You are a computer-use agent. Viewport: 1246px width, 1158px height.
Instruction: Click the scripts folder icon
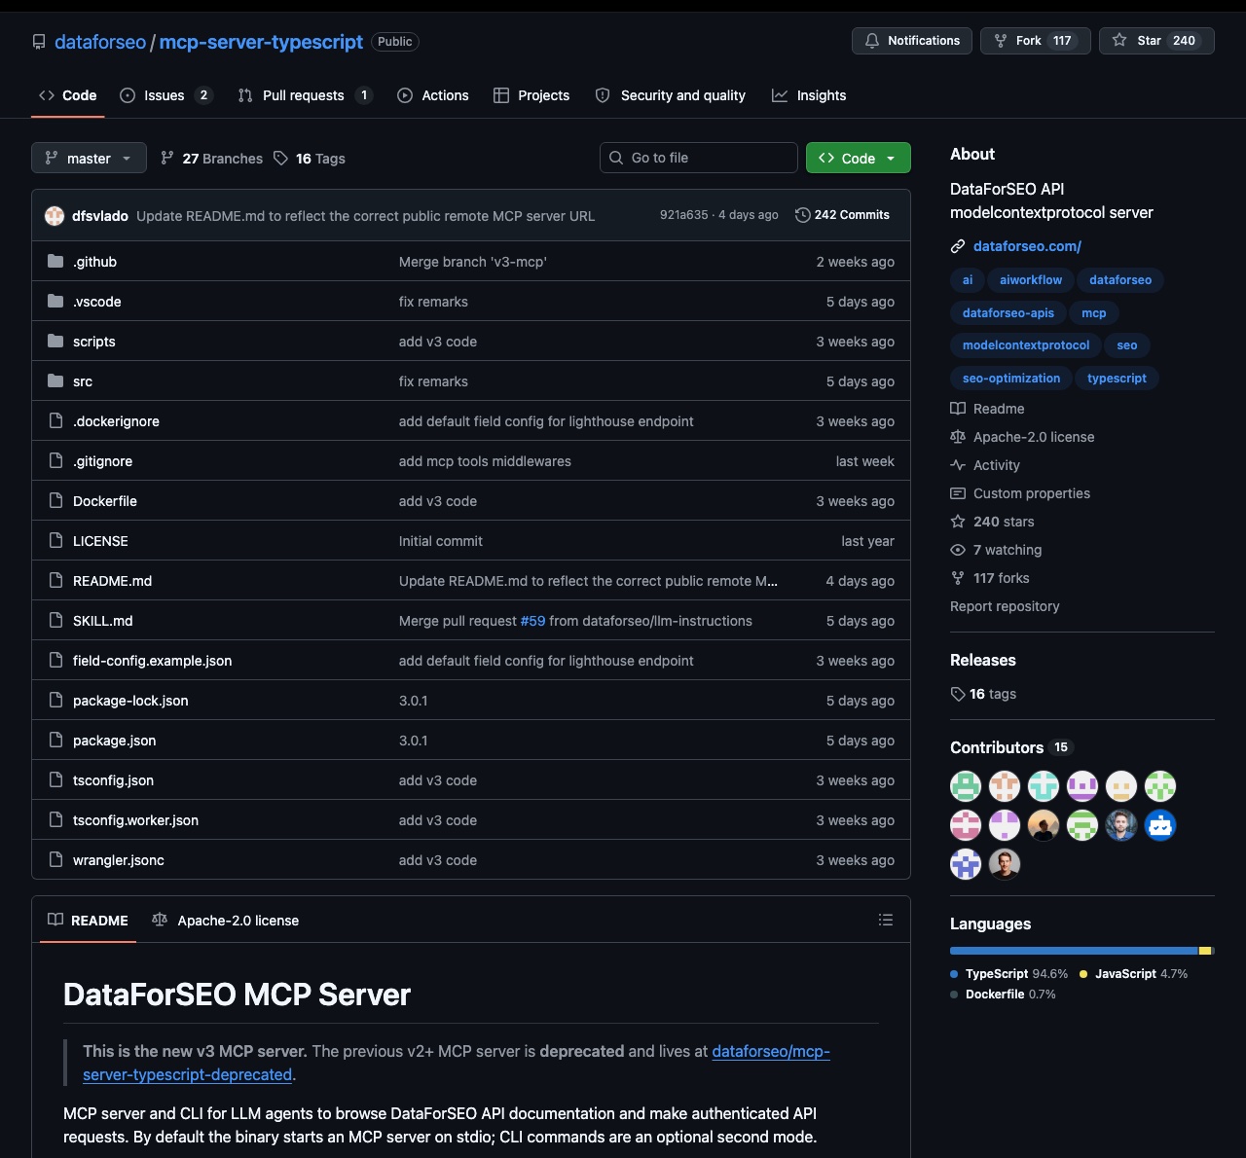(55, 342)
